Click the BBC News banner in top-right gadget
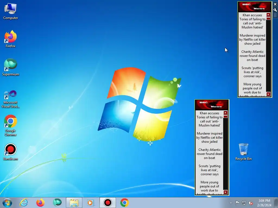 pyautogui.click(x=254, y=6)
